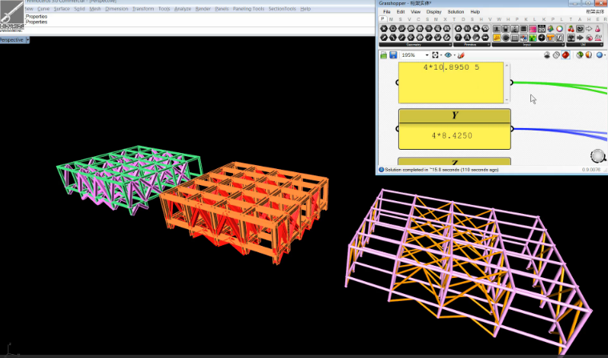The width and height of the screenshot is (608, 358).
Task: Select the black arrow icon in Util panel
Action: pyautogui.click(x=580, y=38)
